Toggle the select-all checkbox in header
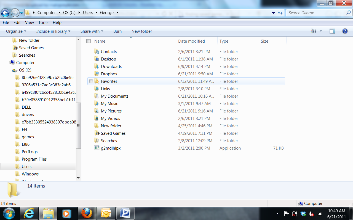Viewport: 353px width, 220px height. tap(89, 41)
